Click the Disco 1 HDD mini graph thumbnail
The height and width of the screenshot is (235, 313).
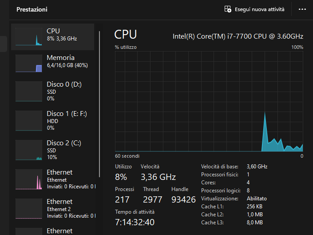coord(29,120)
